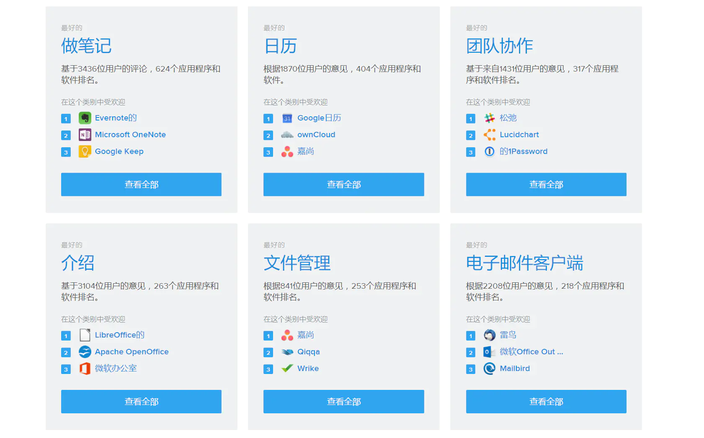Click the Mailbird icon
Image resolution: width=704 pixels, height=438 pixels.
click(x=490, y=369)
